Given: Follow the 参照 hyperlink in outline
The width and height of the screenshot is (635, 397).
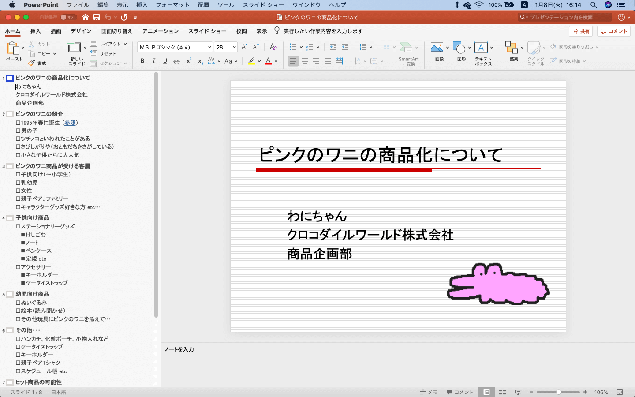Looking at the screenshot, I should pos(70,123).
